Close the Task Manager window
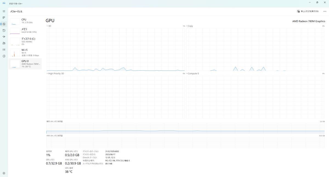Screen dimensions: 329x177 coord(325,2)
